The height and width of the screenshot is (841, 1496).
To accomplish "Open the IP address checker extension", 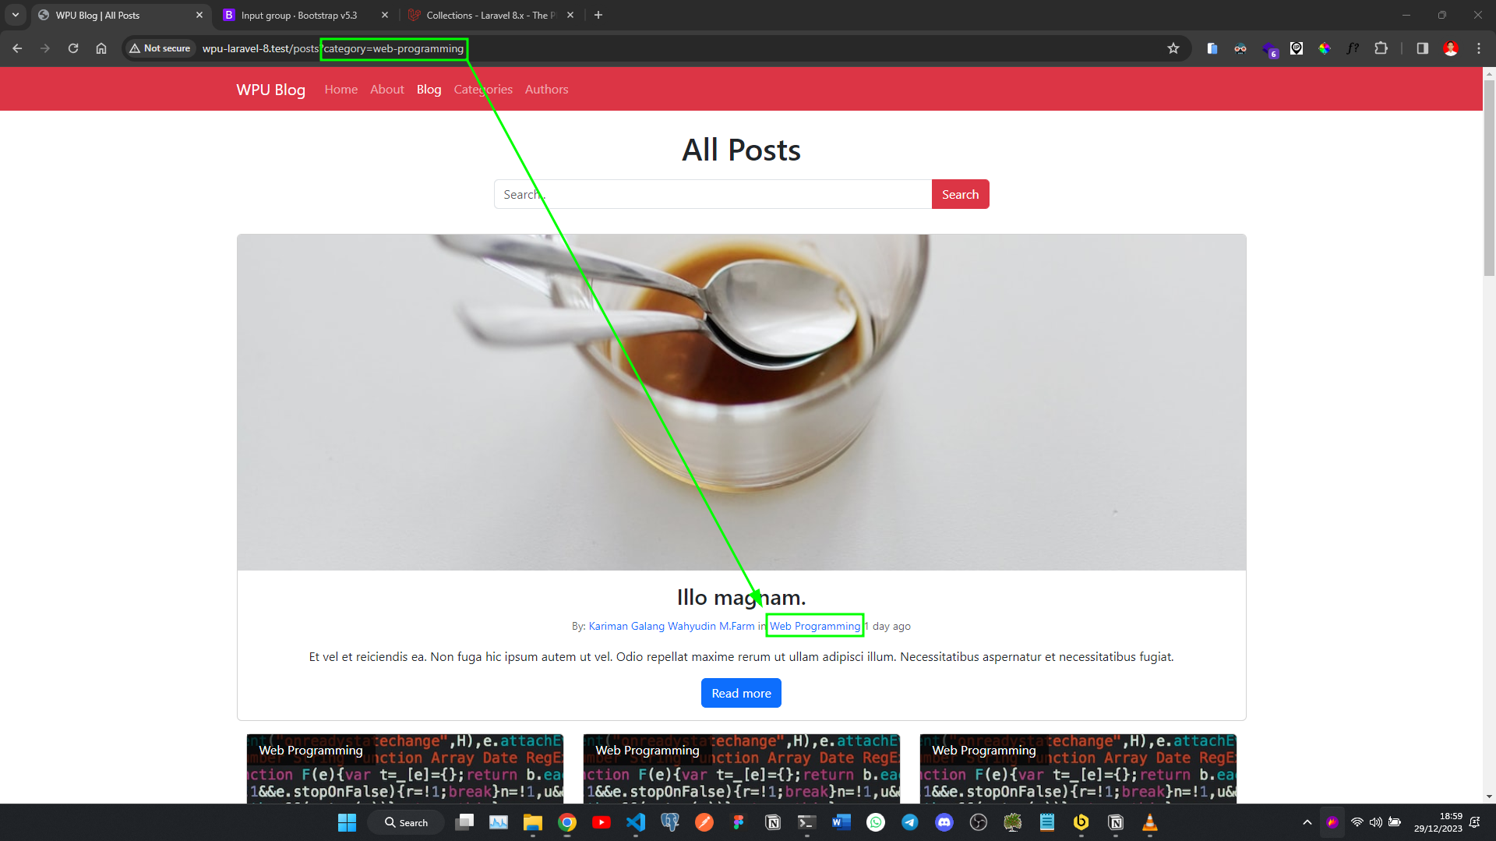I will point(1297,48).
